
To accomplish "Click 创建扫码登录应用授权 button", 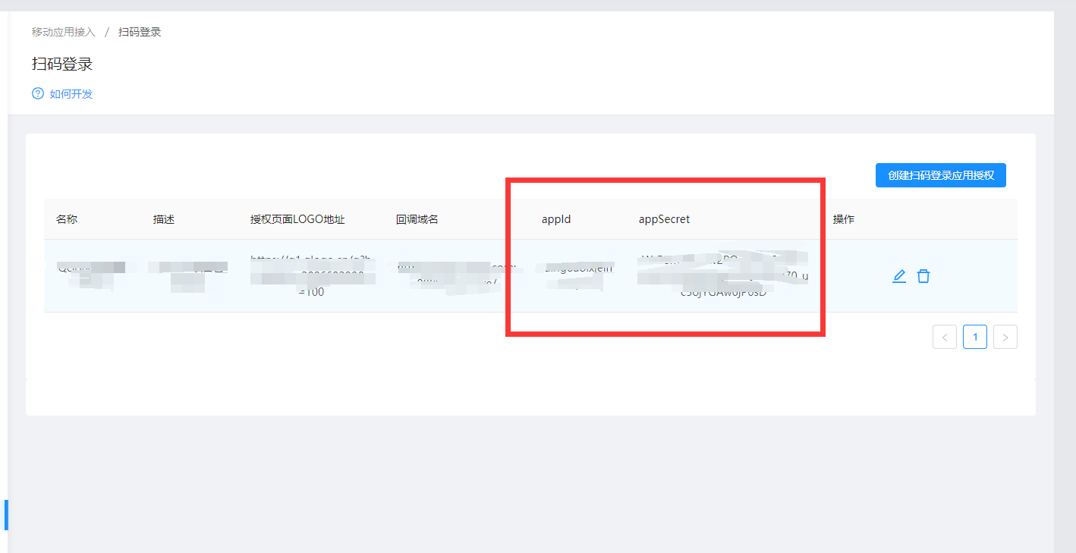I will (941, 175).
